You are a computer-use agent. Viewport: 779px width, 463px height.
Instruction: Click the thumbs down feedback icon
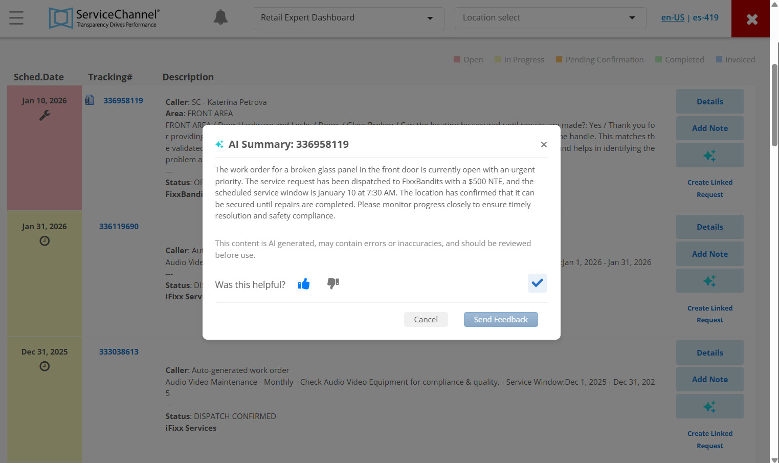(x=333, y=283)
